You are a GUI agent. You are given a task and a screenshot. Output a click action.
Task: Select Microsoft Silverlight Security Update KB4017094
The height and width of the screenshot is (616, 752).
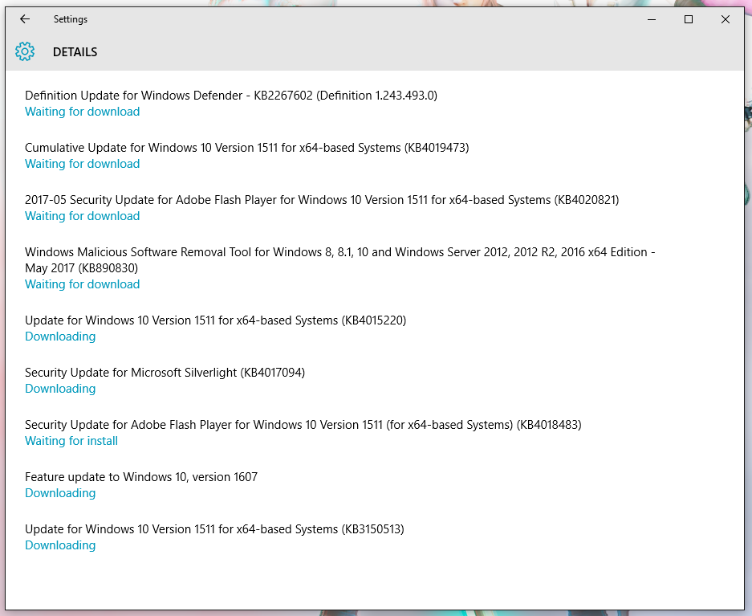pos(165,373)
